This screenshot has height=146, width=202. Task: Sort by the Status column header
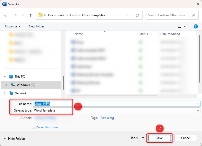pos(144,34)
